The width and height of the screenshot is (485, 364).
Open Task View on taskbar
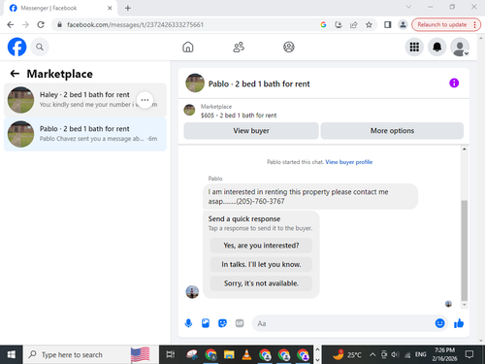(x=171, y=355)
